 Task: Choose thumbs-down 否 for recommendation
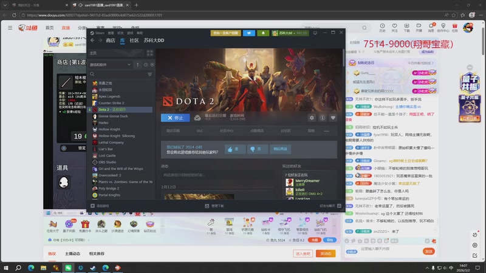pos(257,149)
